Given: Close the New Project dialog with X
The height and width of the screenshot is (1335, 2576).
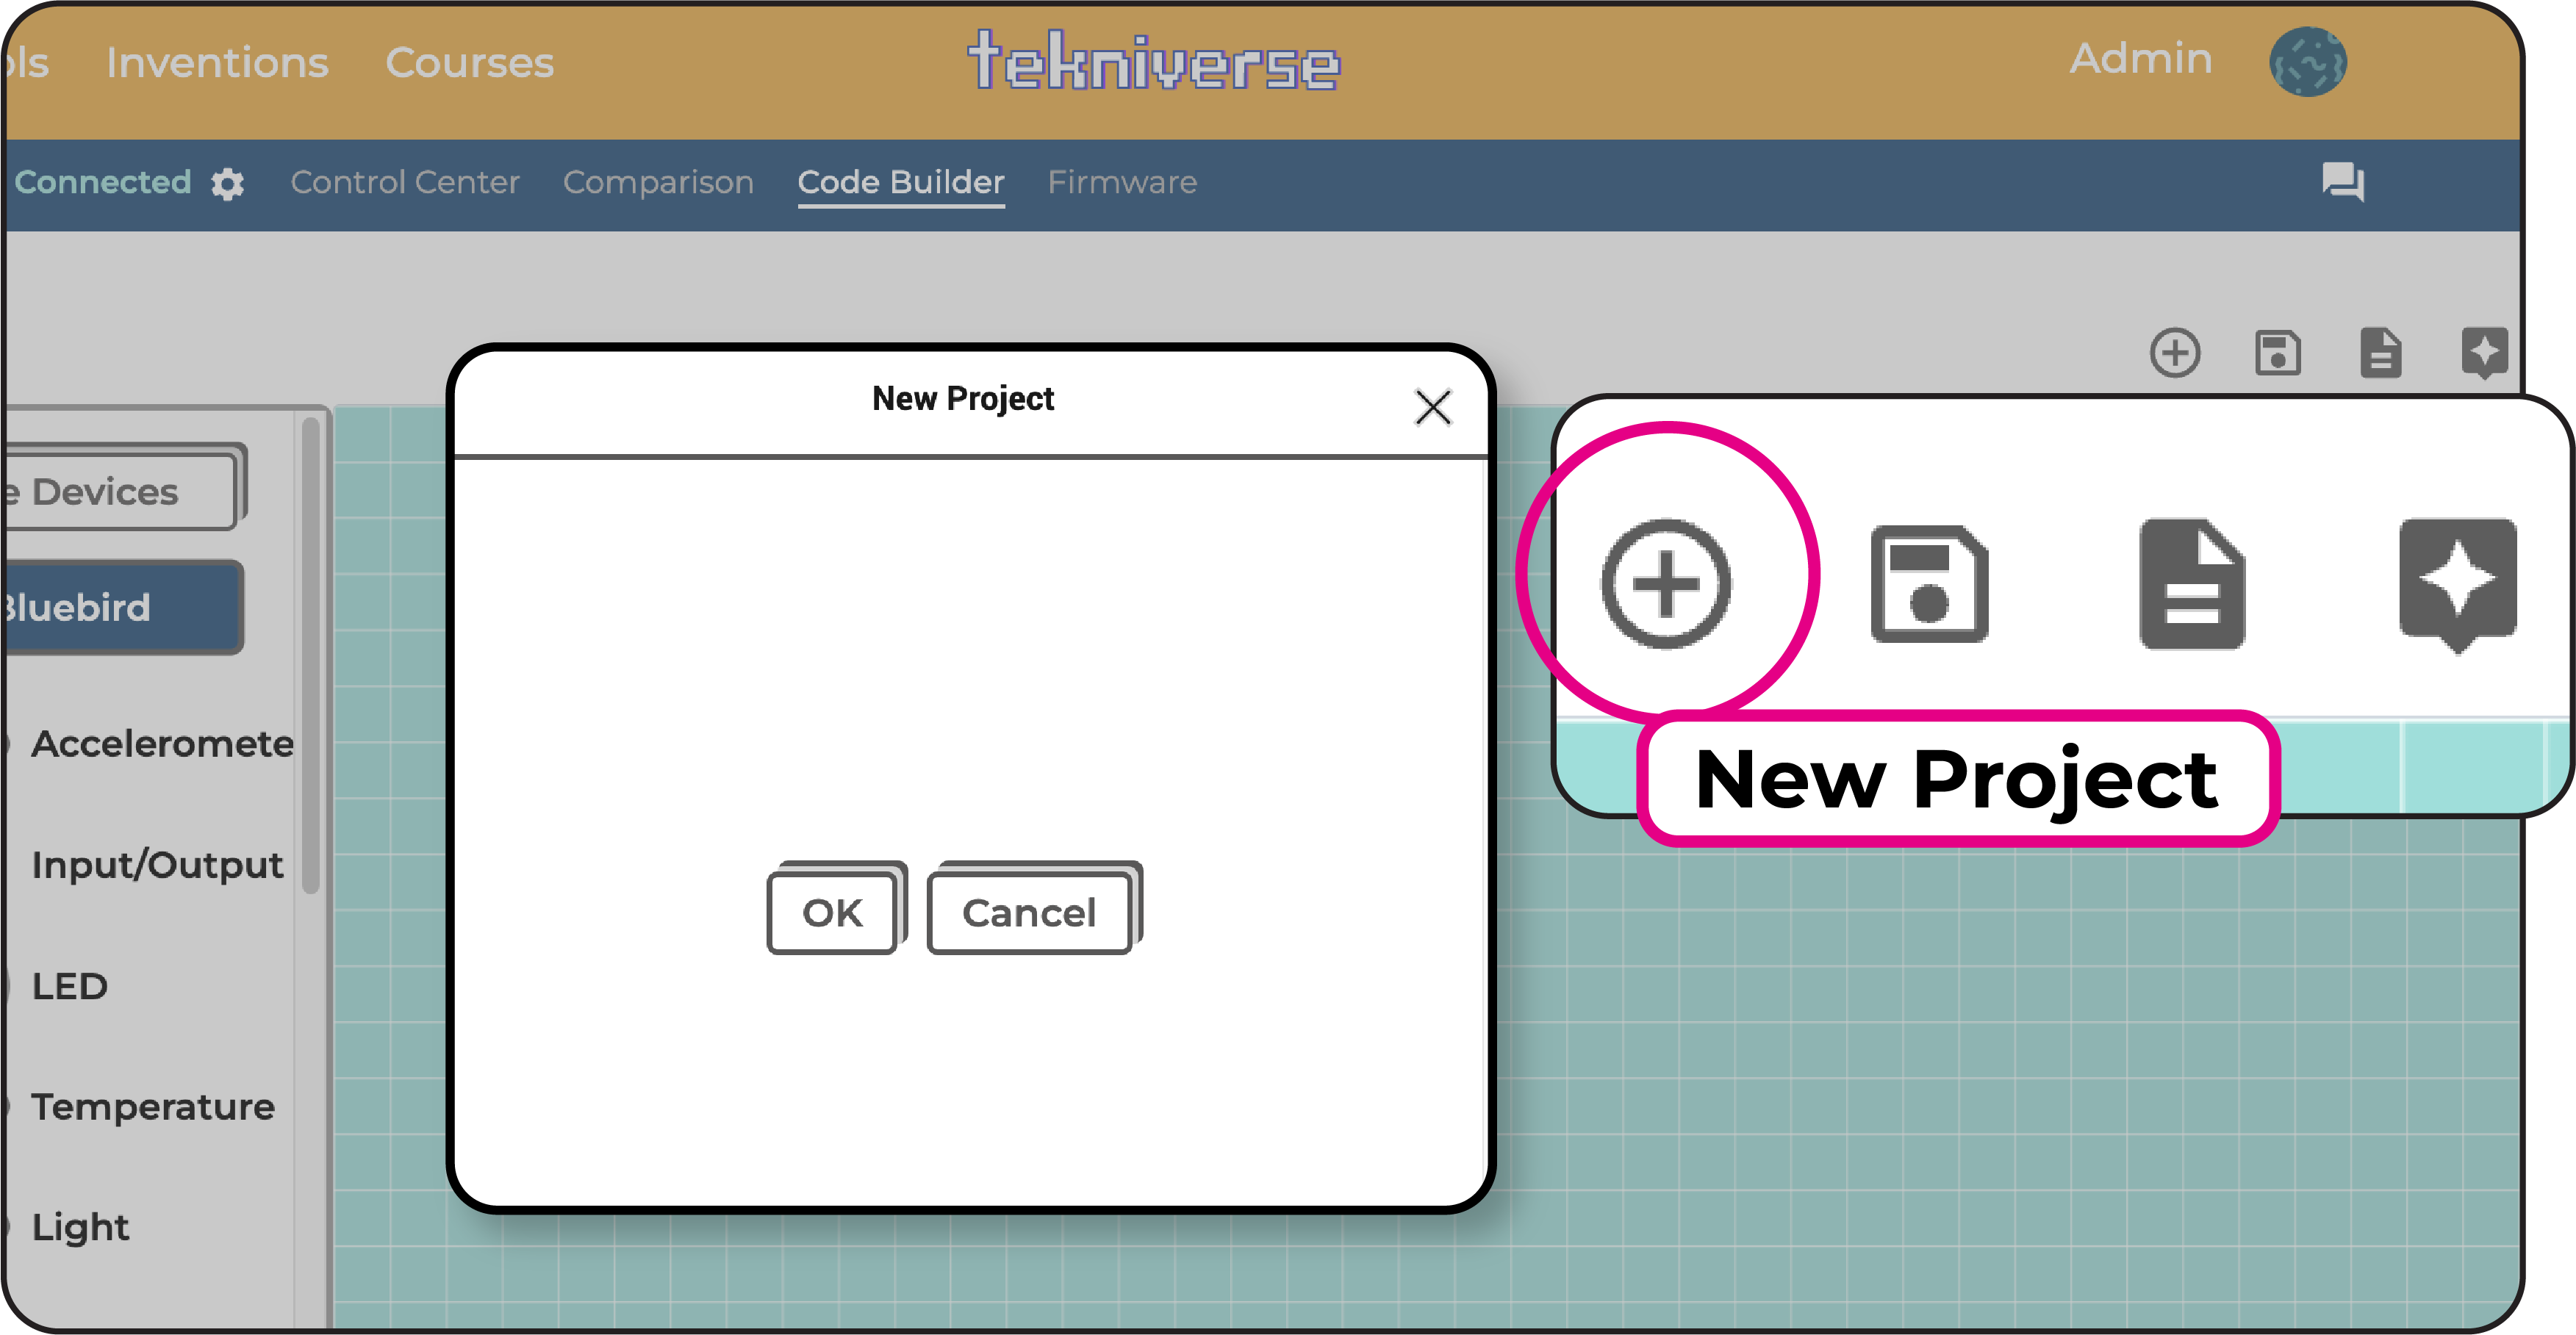Looking at the screenshot, I should pyautogui.click(x=1432, y=407).
